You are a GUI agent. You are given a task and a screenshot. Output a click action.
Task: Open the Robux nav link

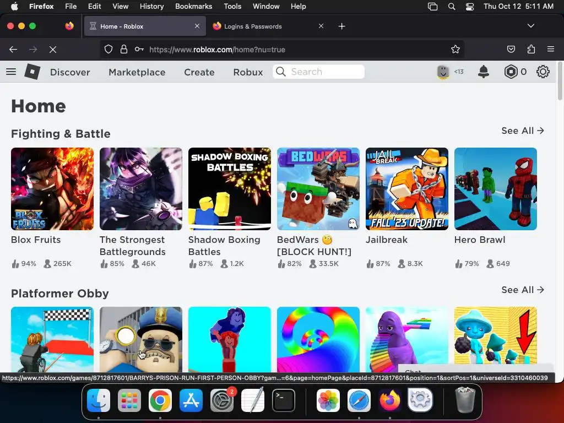pyautogui.click(x=248, y=72)
